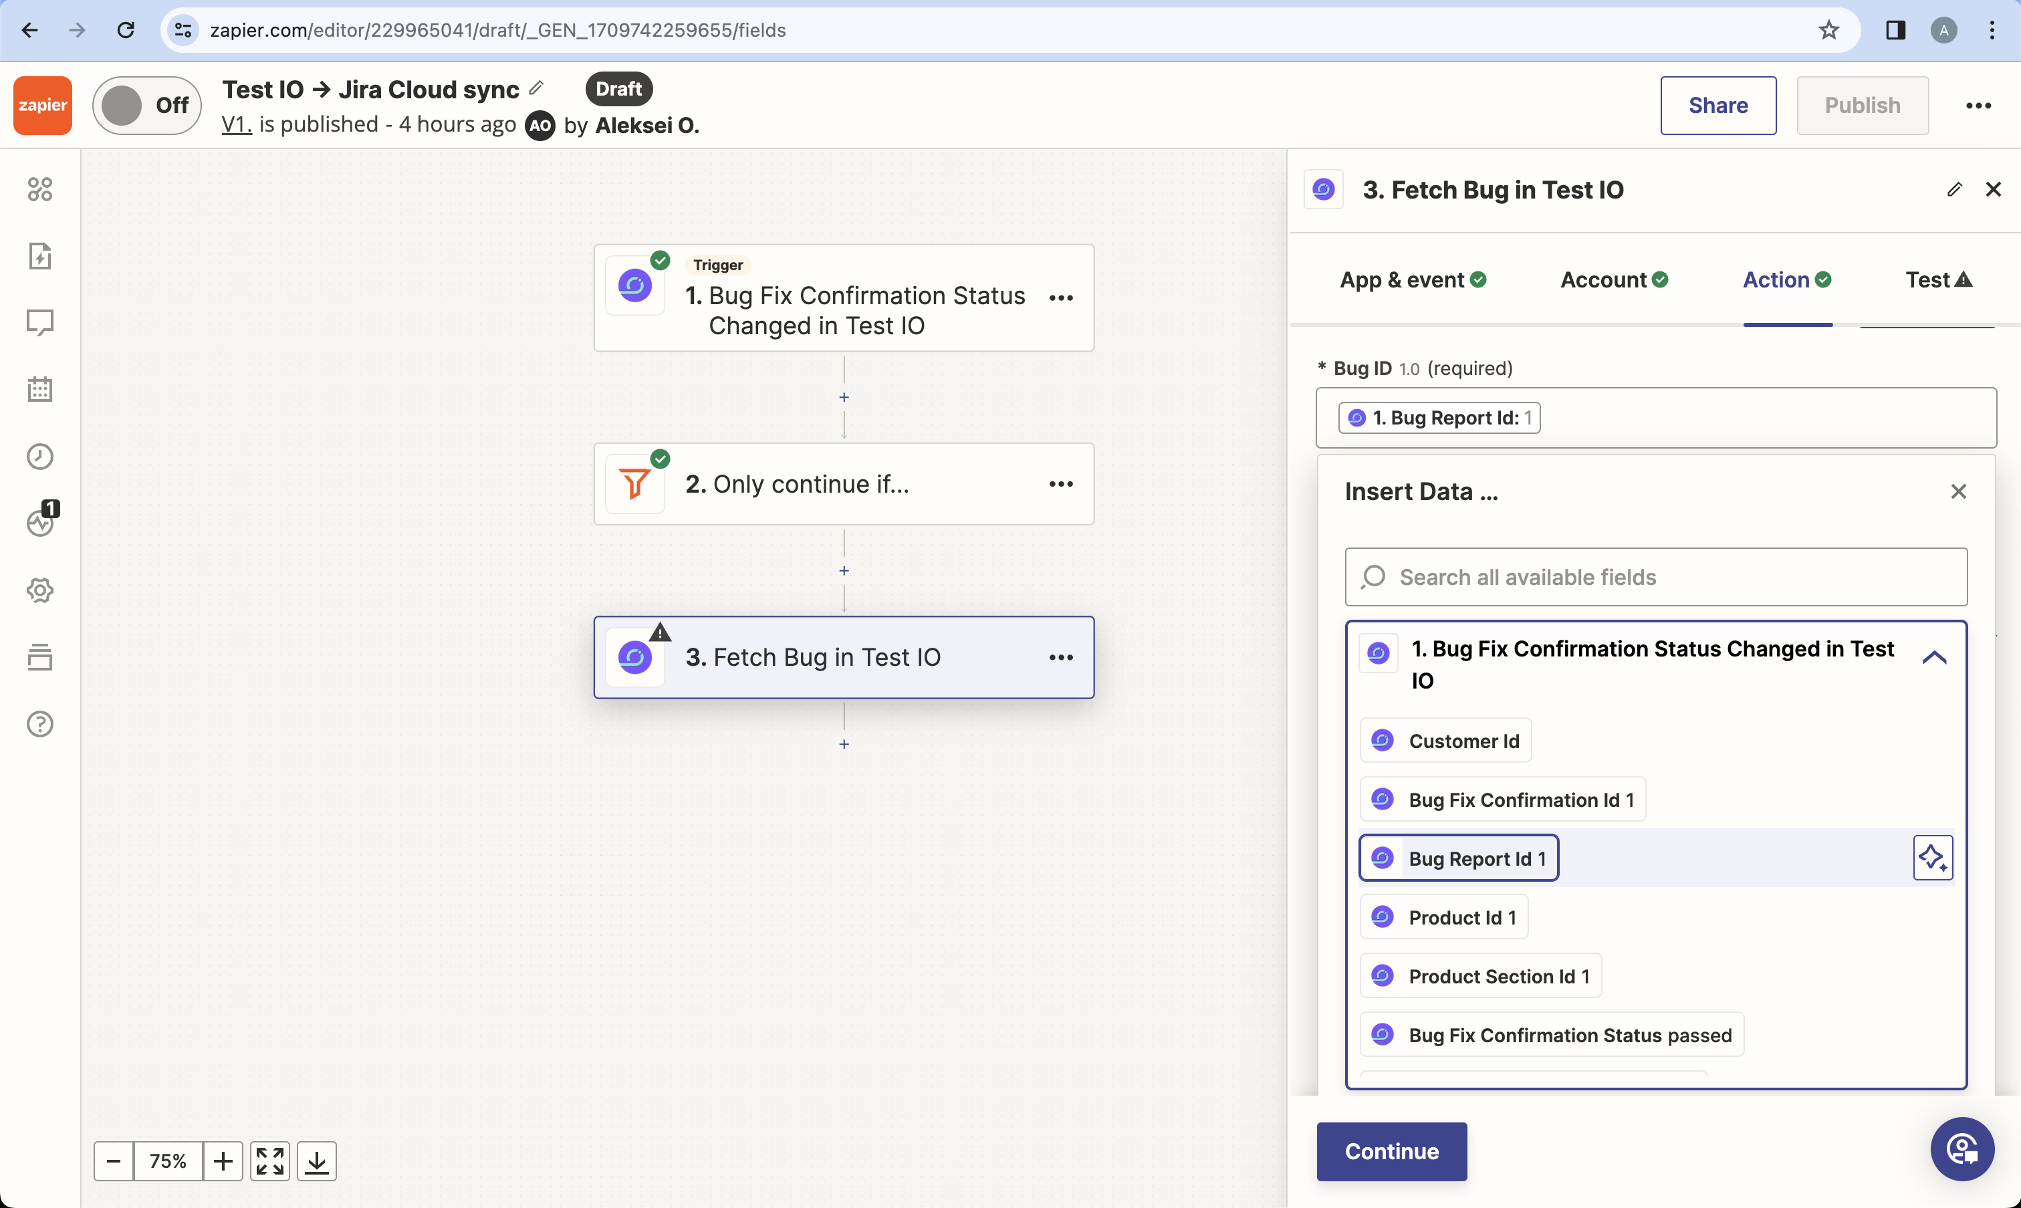Click the Publish button in top right

(x=1861, y=104)
